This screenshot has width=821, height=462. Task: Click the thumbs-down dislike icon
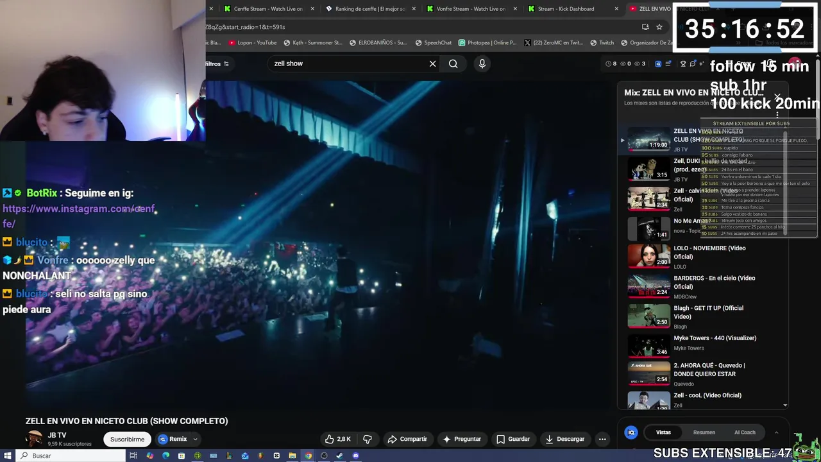pos(368,439)
